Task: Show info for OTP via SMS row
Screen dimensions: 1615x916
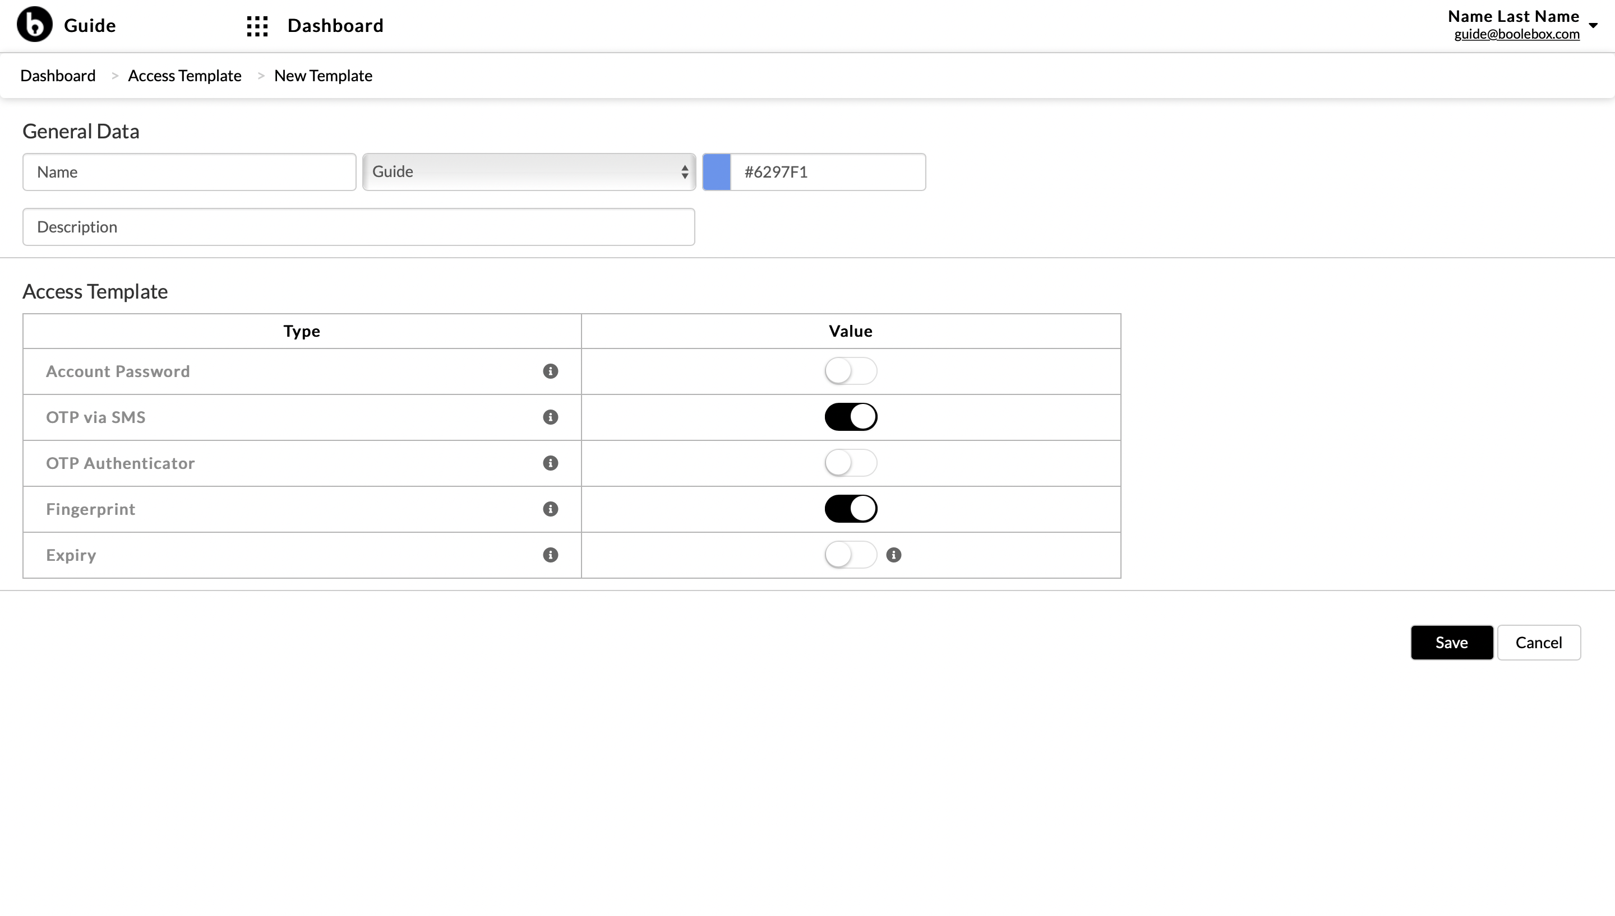Action: [x=550, y=417]
